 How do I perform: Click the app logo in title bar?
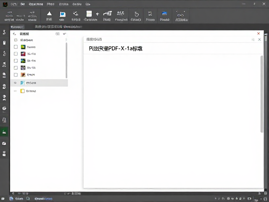click(x=5, y=4)
